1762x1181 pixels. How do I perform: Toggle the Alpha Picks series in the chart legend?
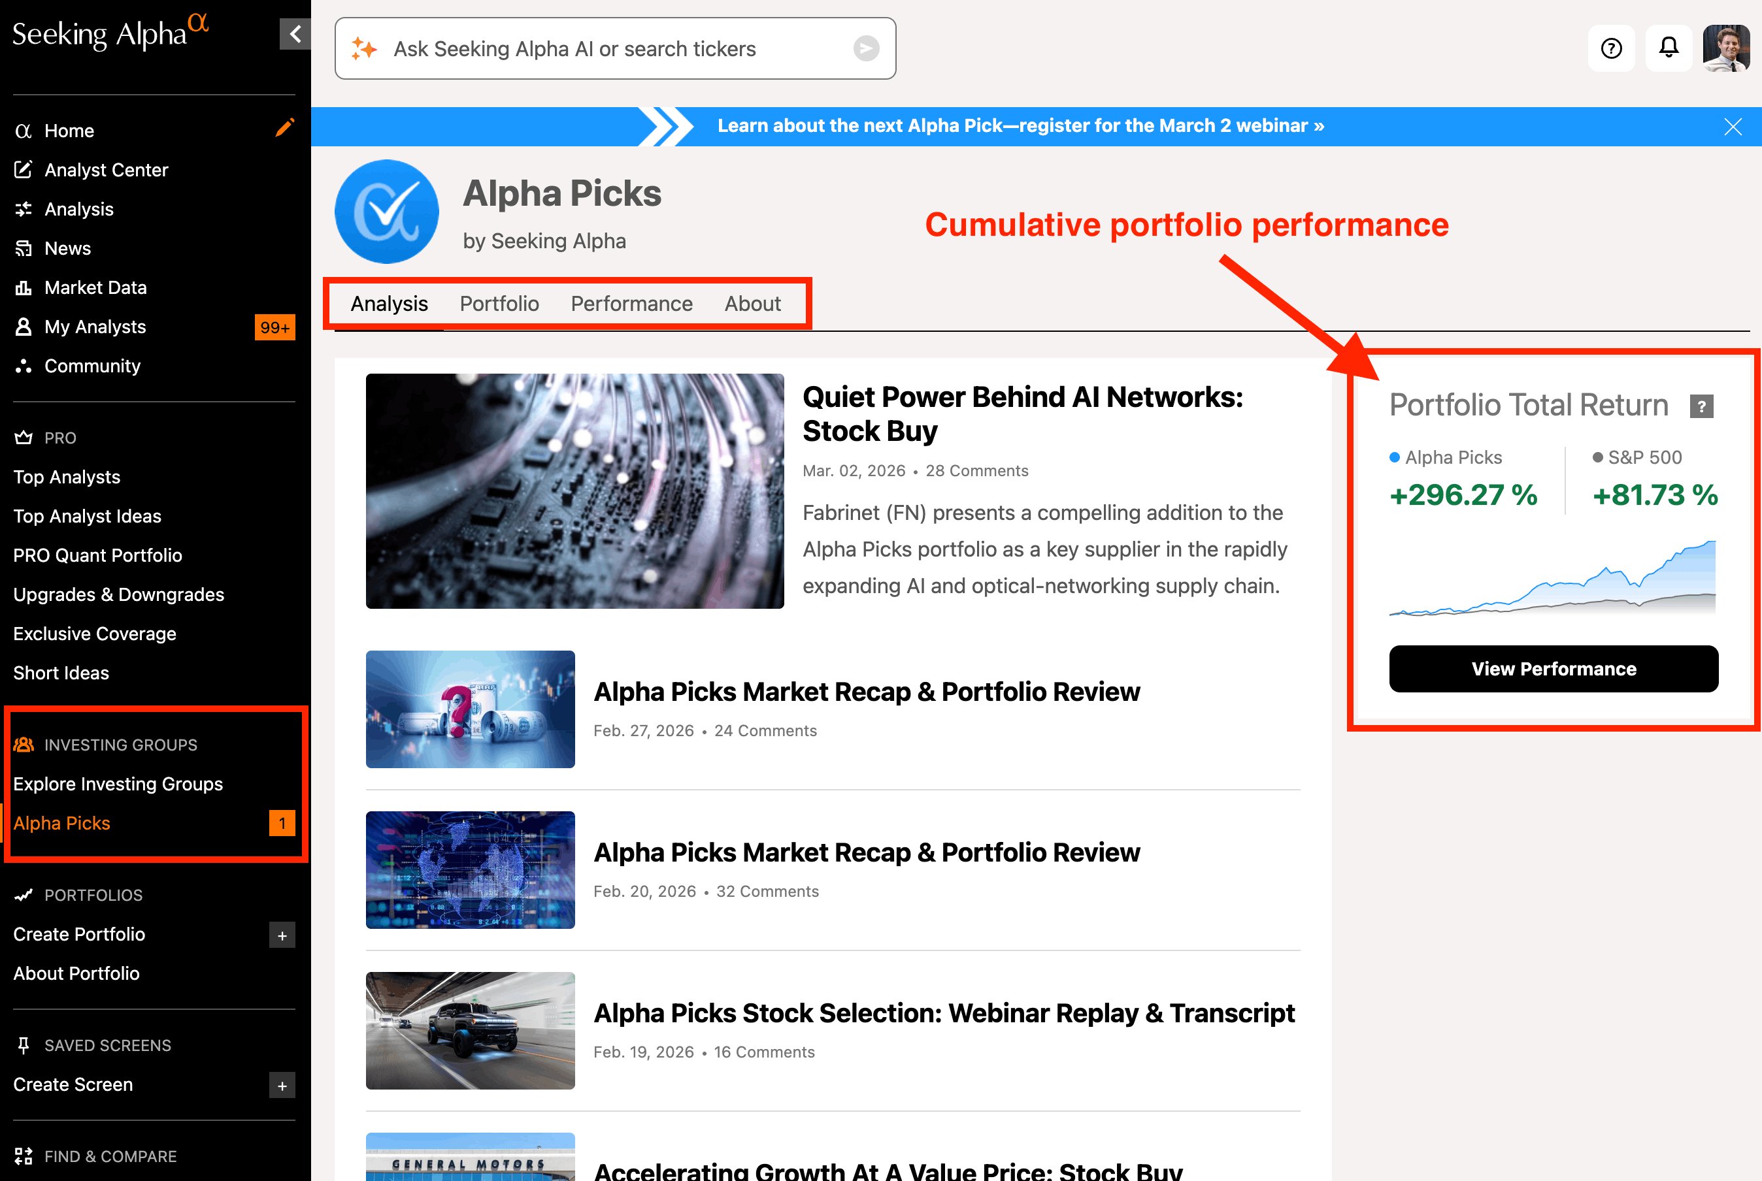1446,457
